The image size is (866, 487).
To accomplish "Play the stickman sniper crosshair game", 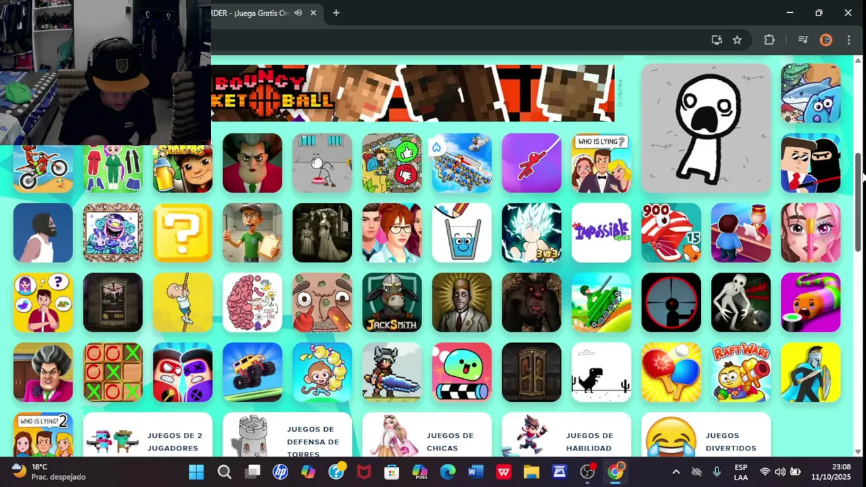I will (671, 302).
